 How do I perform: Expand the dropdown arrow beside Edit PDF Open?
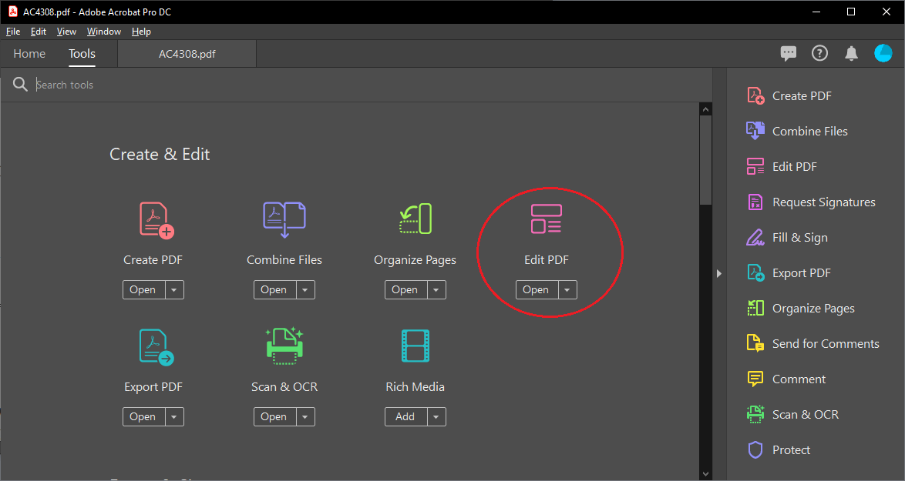point(567,290)
